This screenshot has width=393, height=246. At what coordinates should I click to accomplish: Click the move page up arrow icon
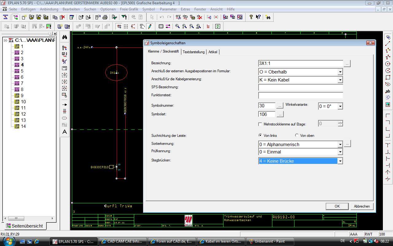tap(81, 17)
